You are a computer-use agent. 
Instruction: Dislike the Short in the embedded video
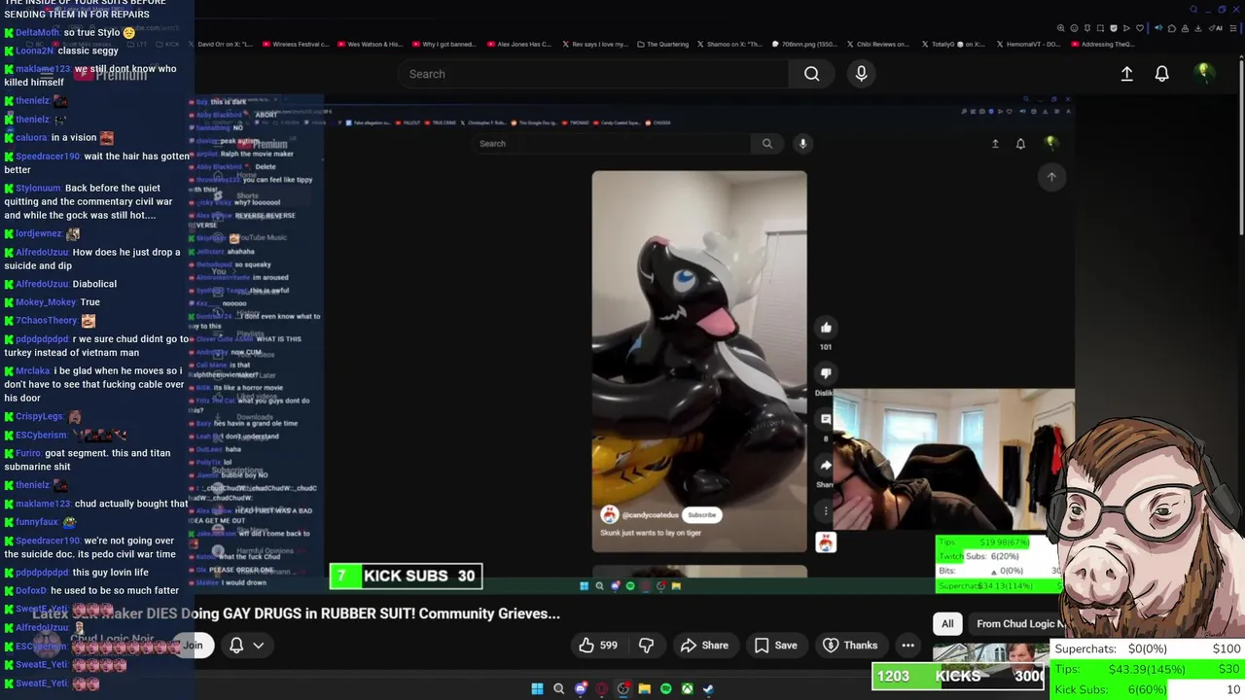pos(826,373)
